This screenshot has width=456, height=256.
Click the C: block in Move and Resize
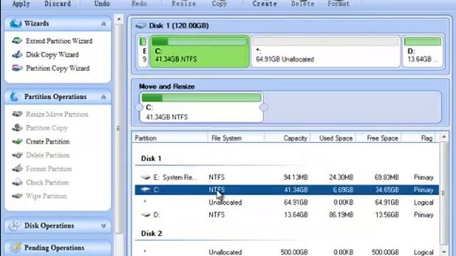click(x=201, y=107)
